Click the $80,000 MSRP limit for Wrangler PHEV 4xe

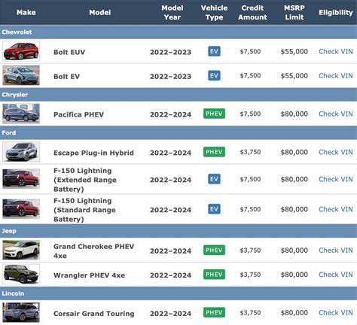[x=294, y=275]
